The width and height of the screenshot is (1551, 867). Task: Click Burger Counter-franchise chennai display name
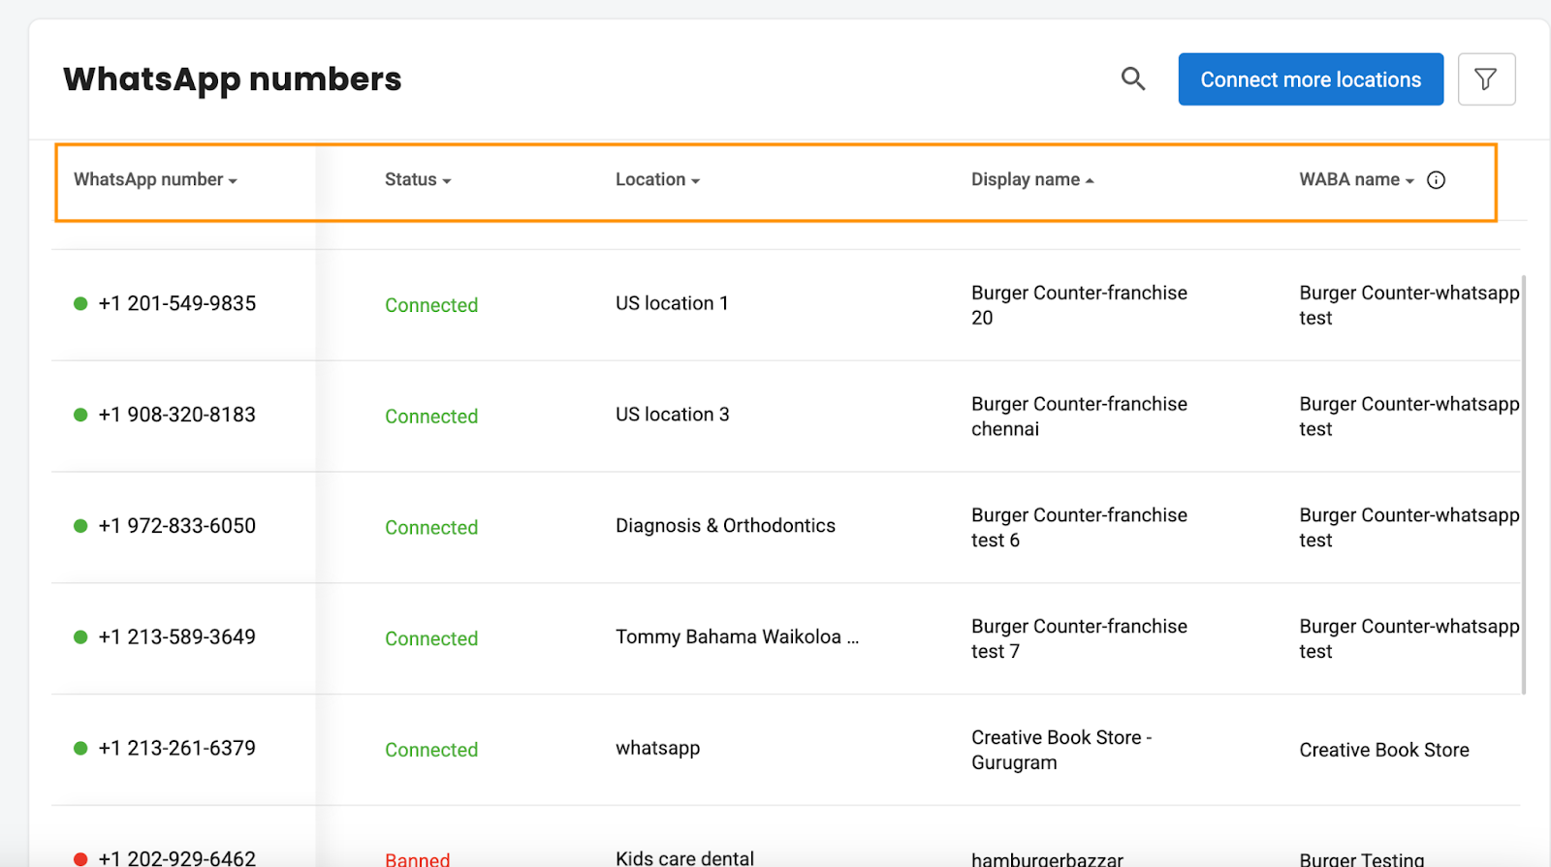click(x=1079, y=417)
